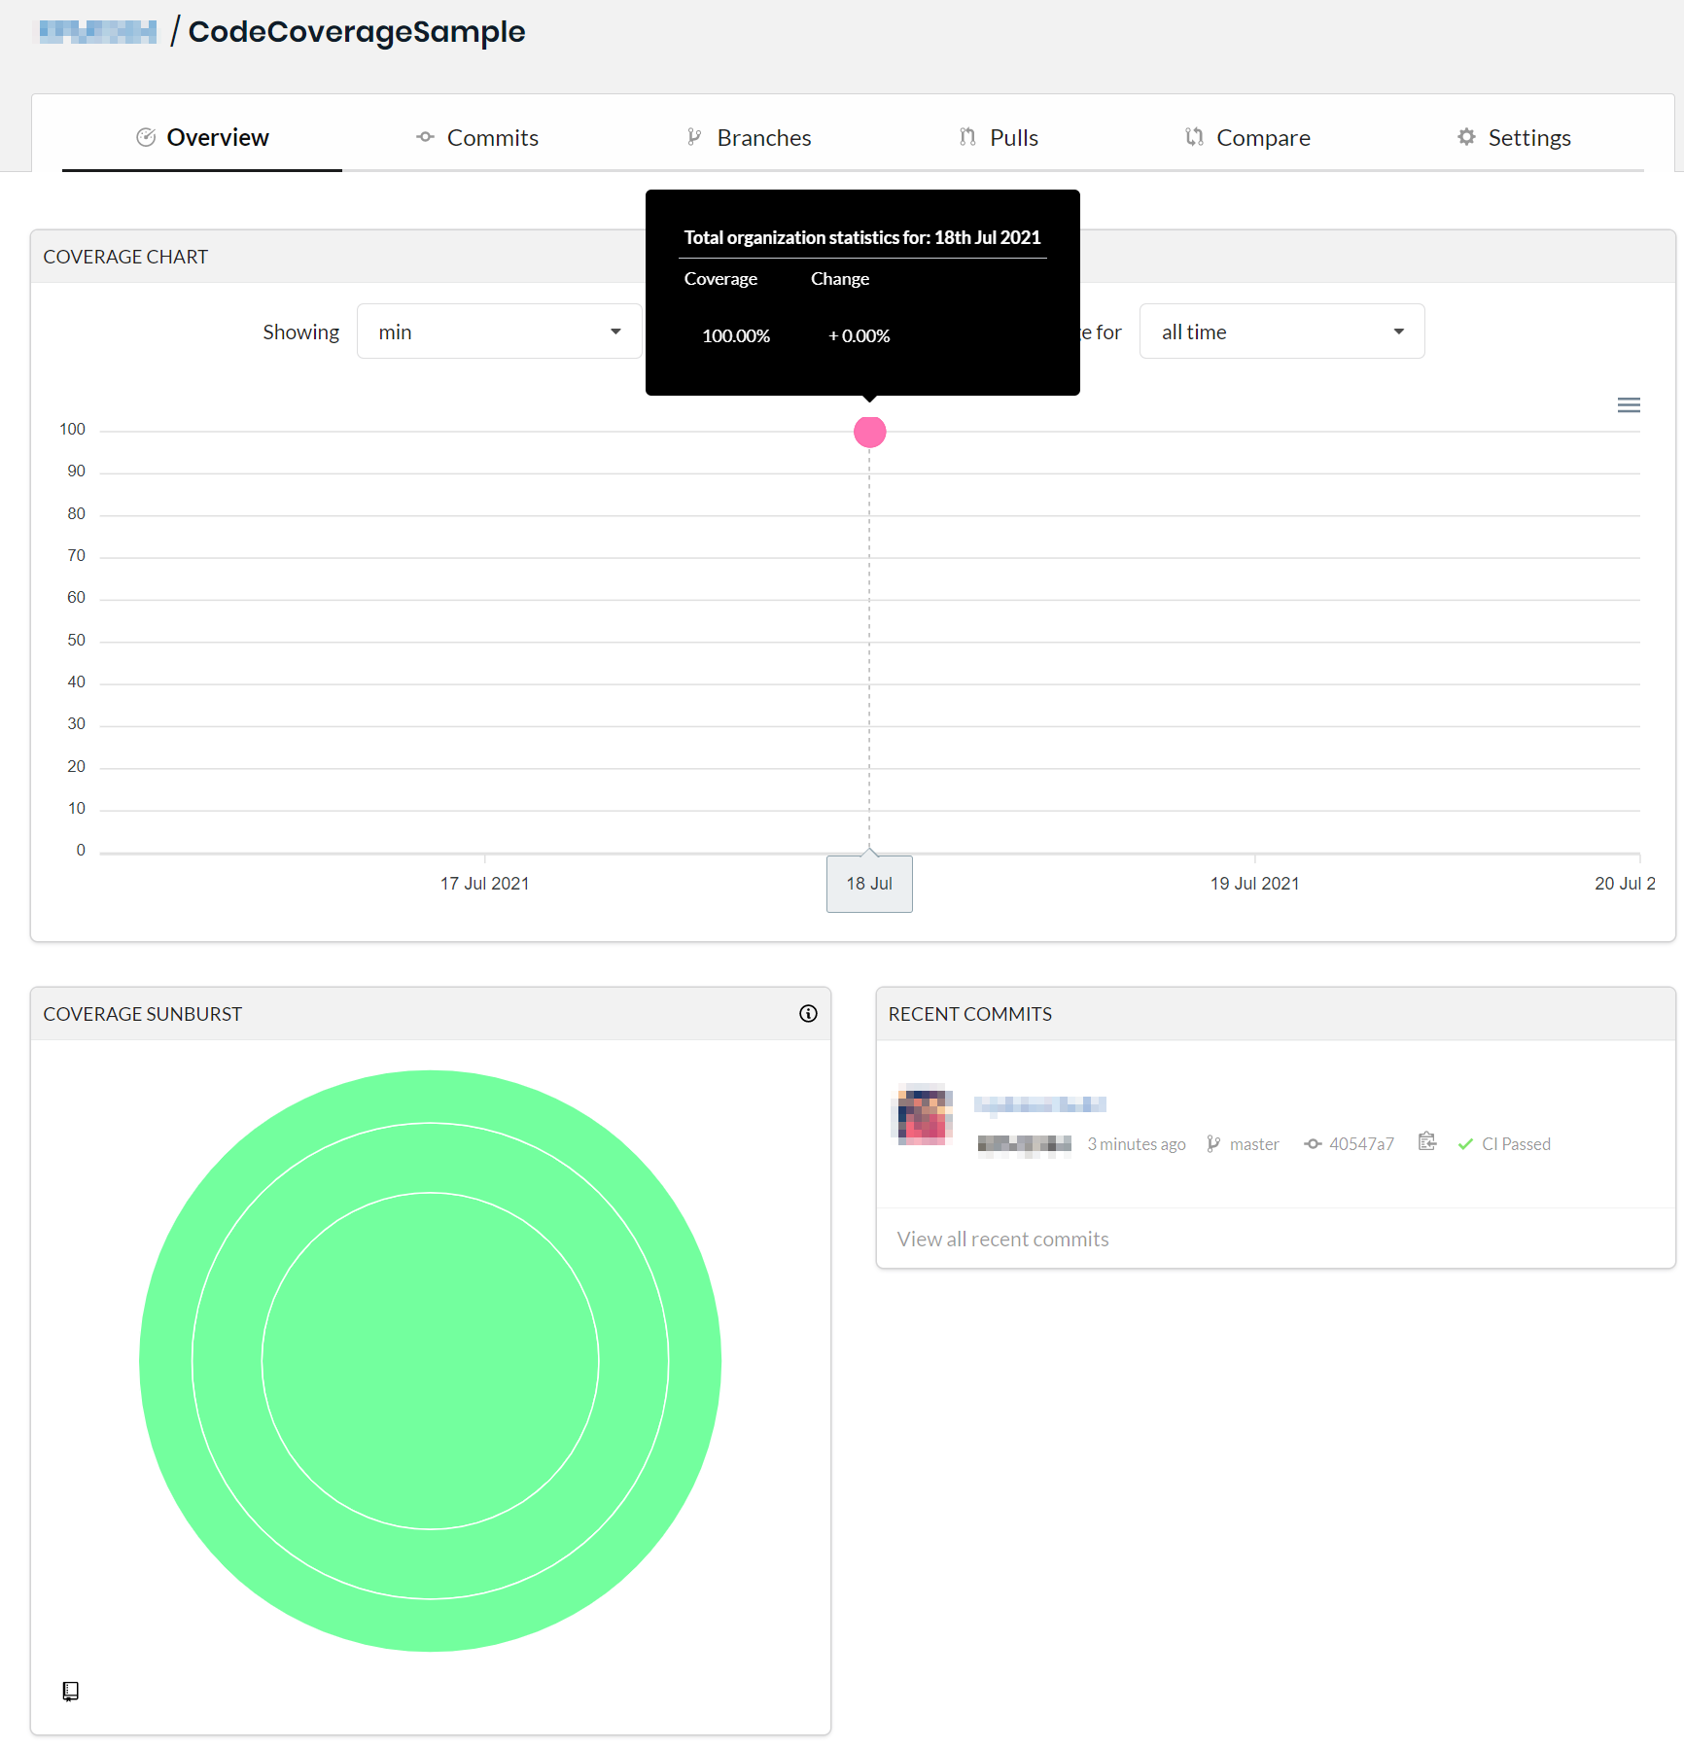Screen dimensions: 1684x1747
Task: Open View all recent commits link
Action: coord(1002,1240)
